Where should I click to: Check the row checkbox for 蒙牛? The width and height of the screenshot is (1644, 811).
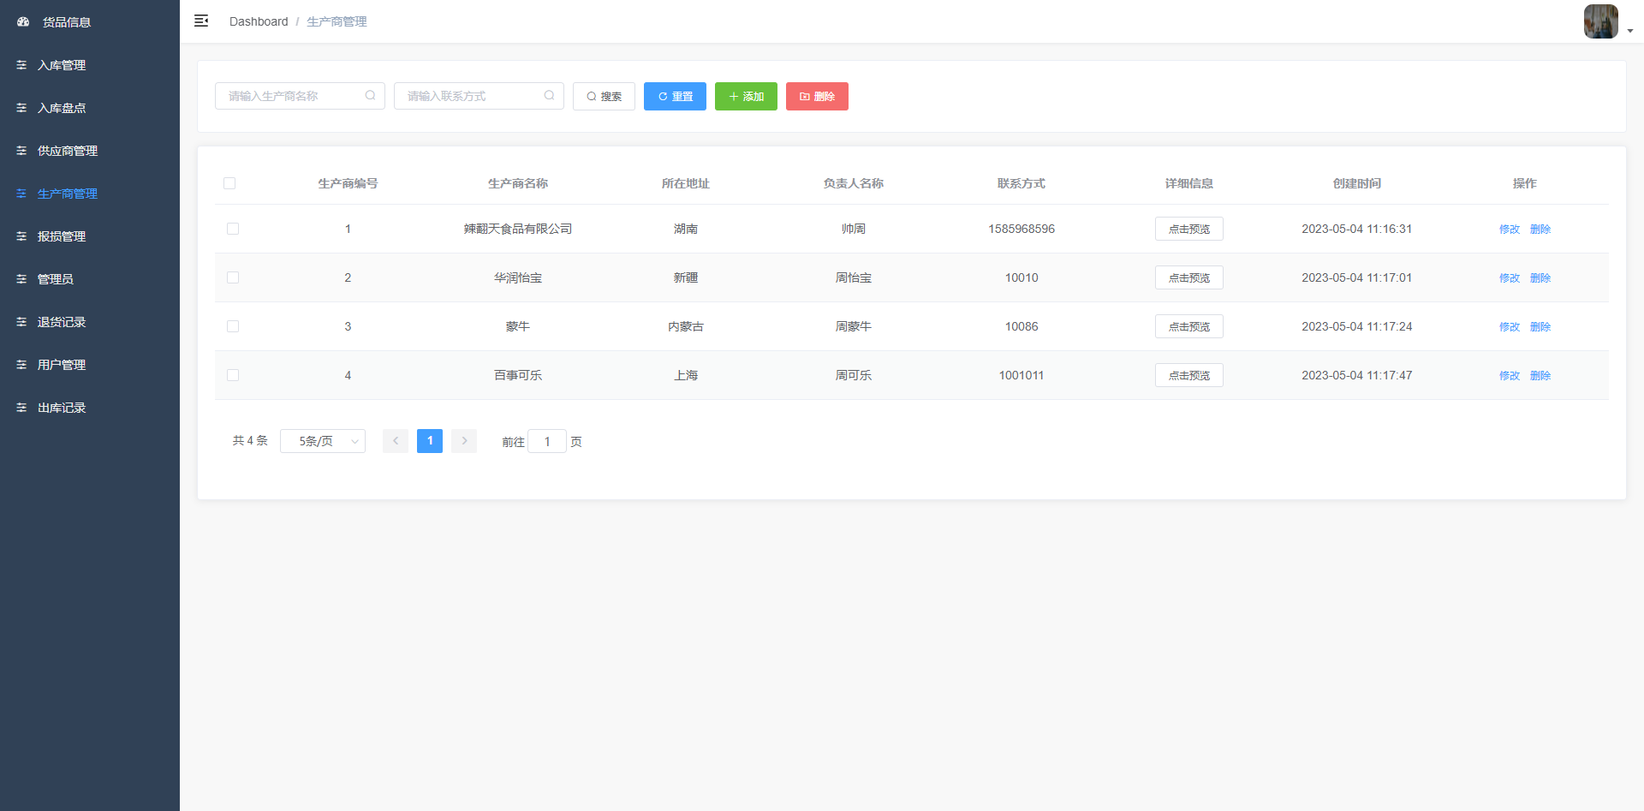(x=232, y=326)
